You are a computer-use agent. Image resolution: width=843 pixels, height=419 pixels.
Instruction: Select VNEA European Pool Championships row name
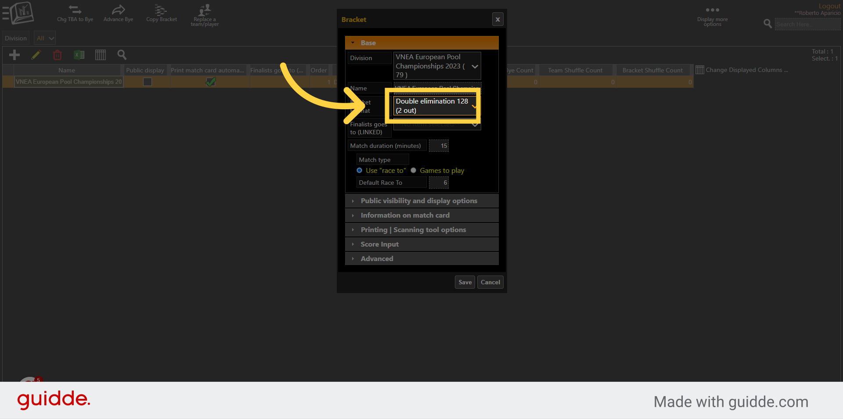pos(68,82)
